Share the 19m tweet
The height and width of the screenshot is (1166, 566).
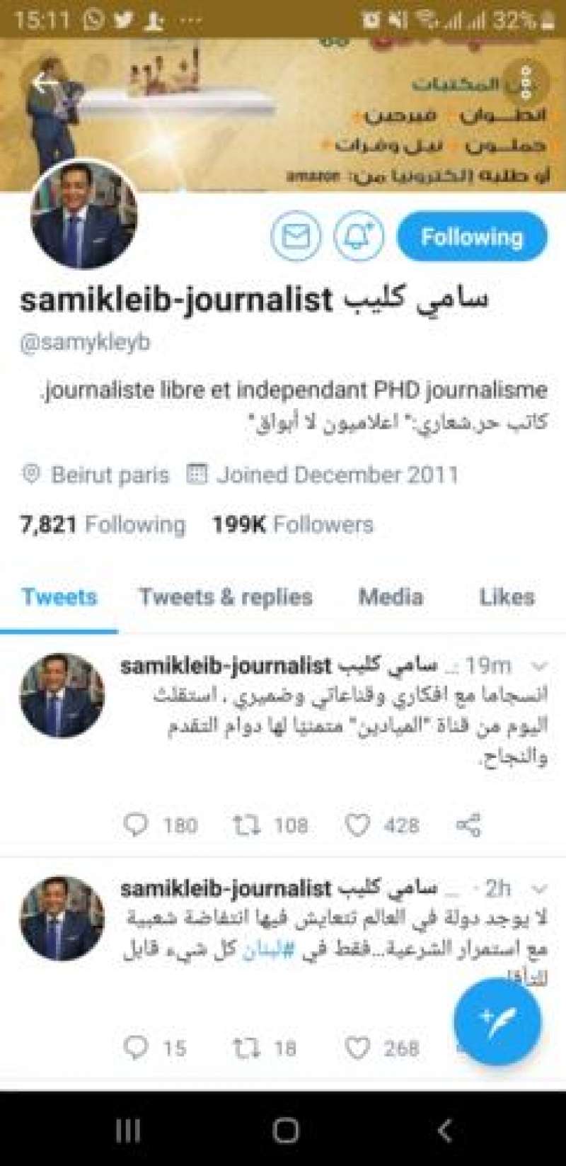(x=468, y=825)
